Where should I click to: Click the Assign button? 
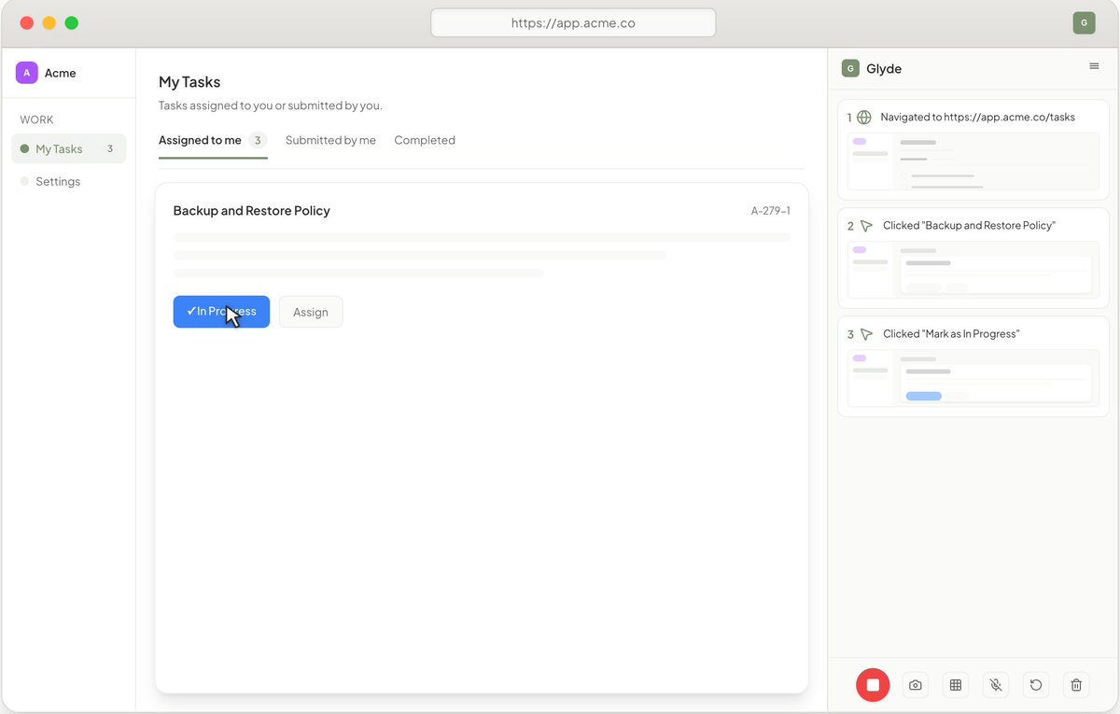point(311,312)
